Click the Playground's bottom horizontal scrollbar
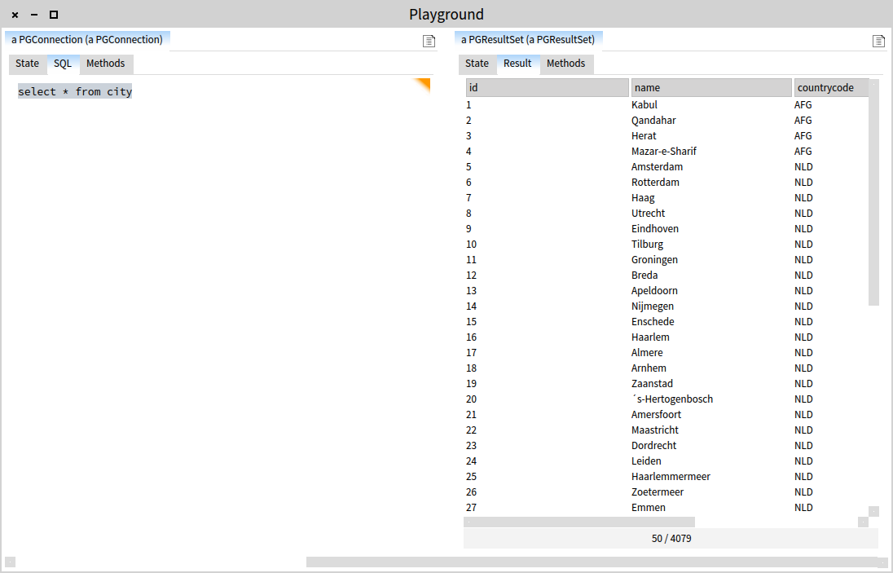Viewport: 893px width, 573px height. [x=592, y=562]
